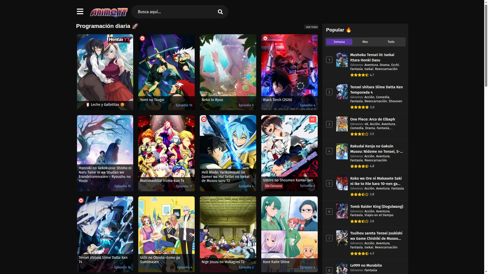Viewport: 488px width, 274px height.
Task: Click the fire badge on Hell Mode card
Action: (204, 119)
